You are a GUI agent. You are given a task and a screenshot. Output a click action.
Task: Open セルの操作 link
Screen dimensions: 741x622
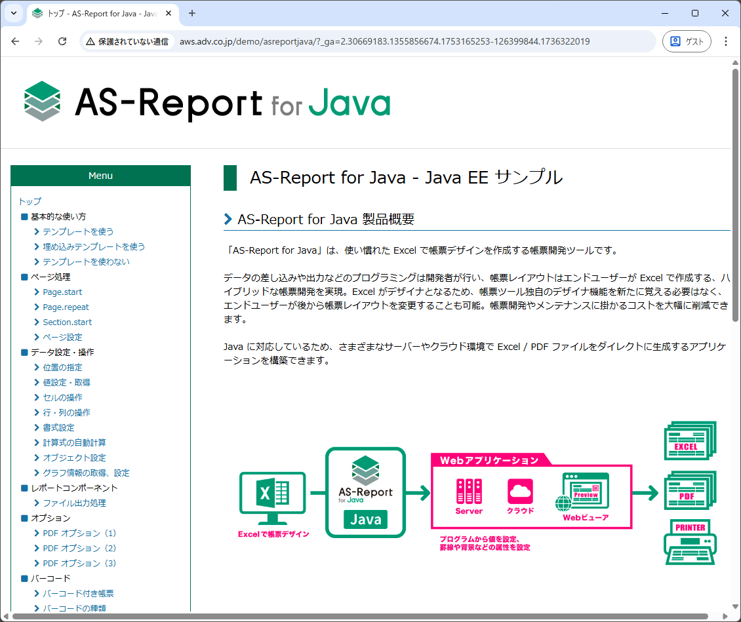pyautogui.click(x=62, y=398)
